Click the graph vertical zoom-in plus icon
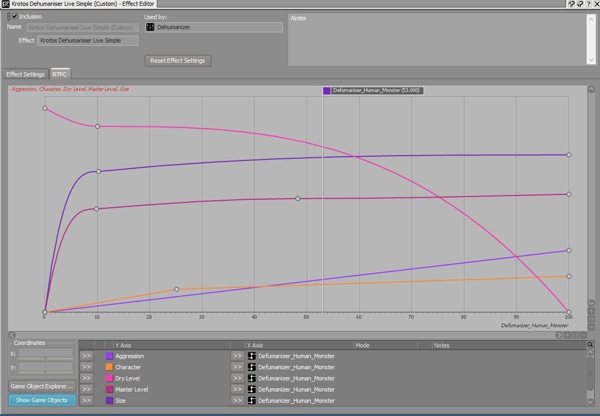Viewport: 600px width, 416px height. tap(591, 311)
